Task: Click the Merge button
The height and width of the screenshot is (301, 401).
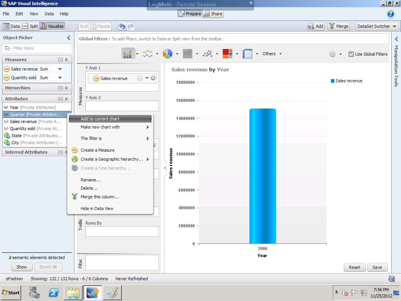Action: point(339,26)
